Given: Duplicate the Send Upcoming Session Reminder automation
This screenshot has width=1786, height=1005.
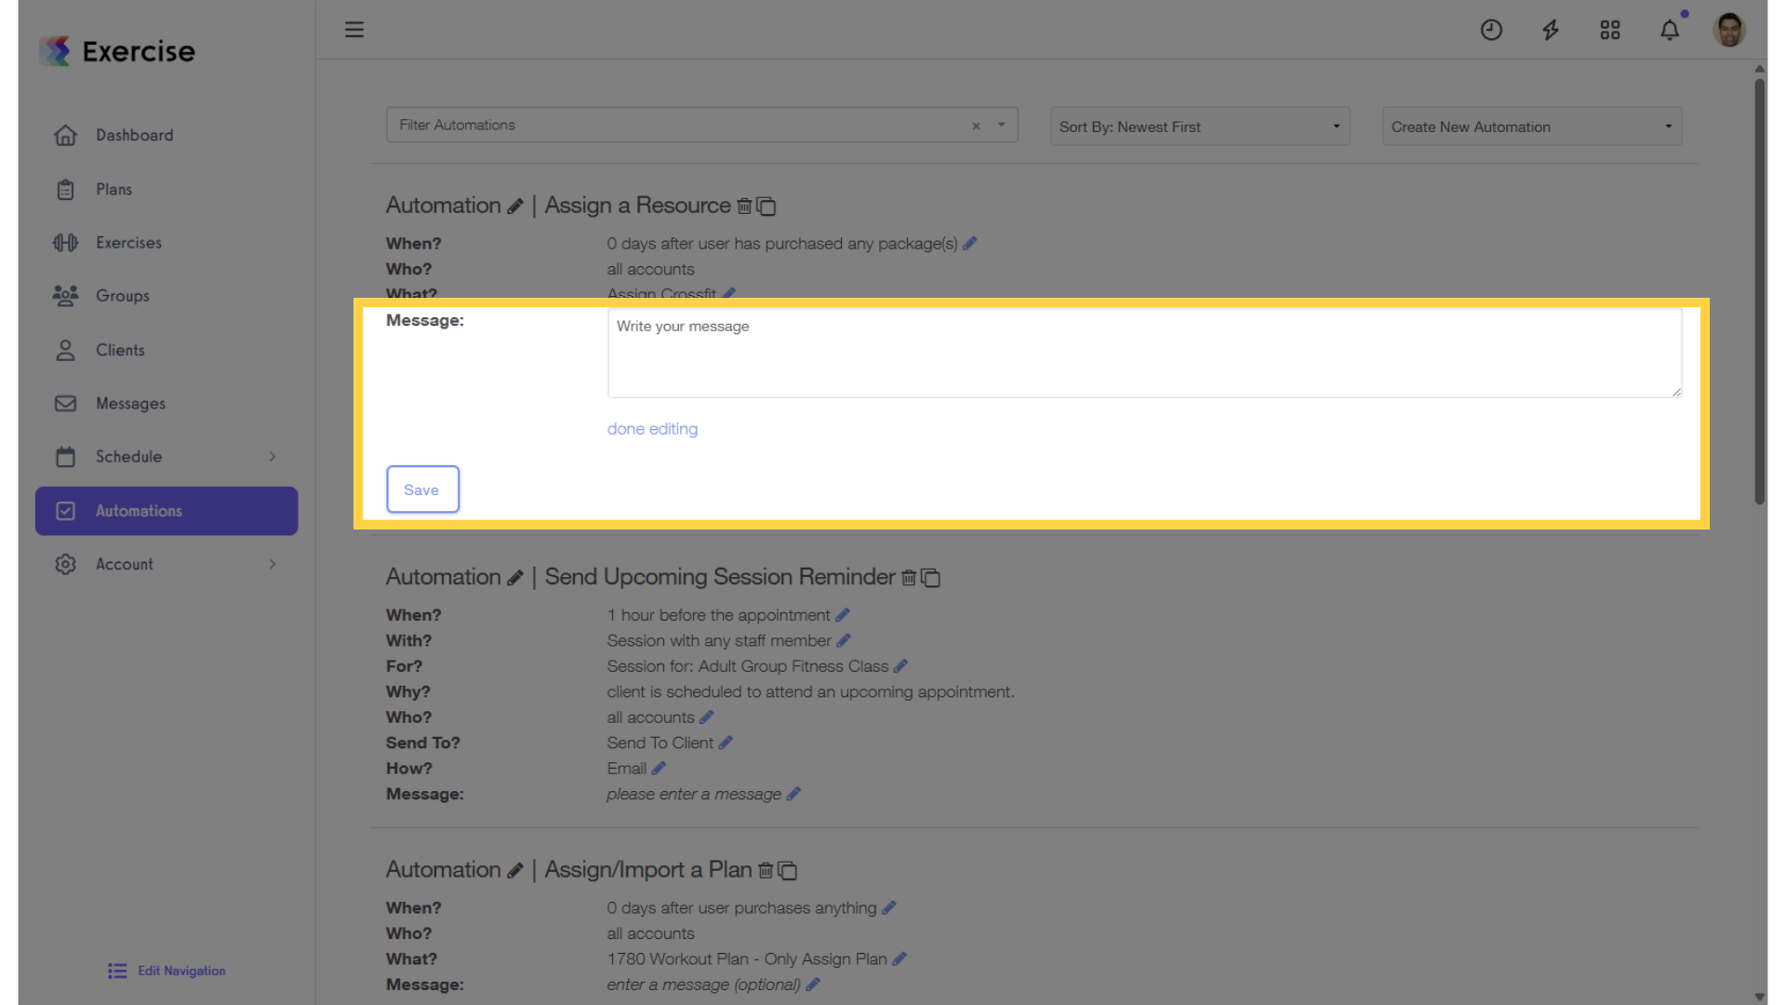Looking at the screenshot, I should 931,578.
